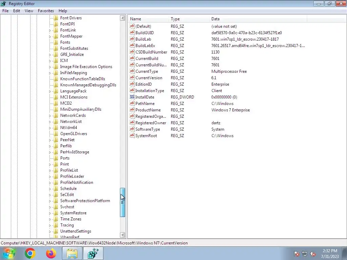Expand the SoftwareProtectionPlatform key
The width and height of the screenshot is (347, 260).
tap(50, 201)
